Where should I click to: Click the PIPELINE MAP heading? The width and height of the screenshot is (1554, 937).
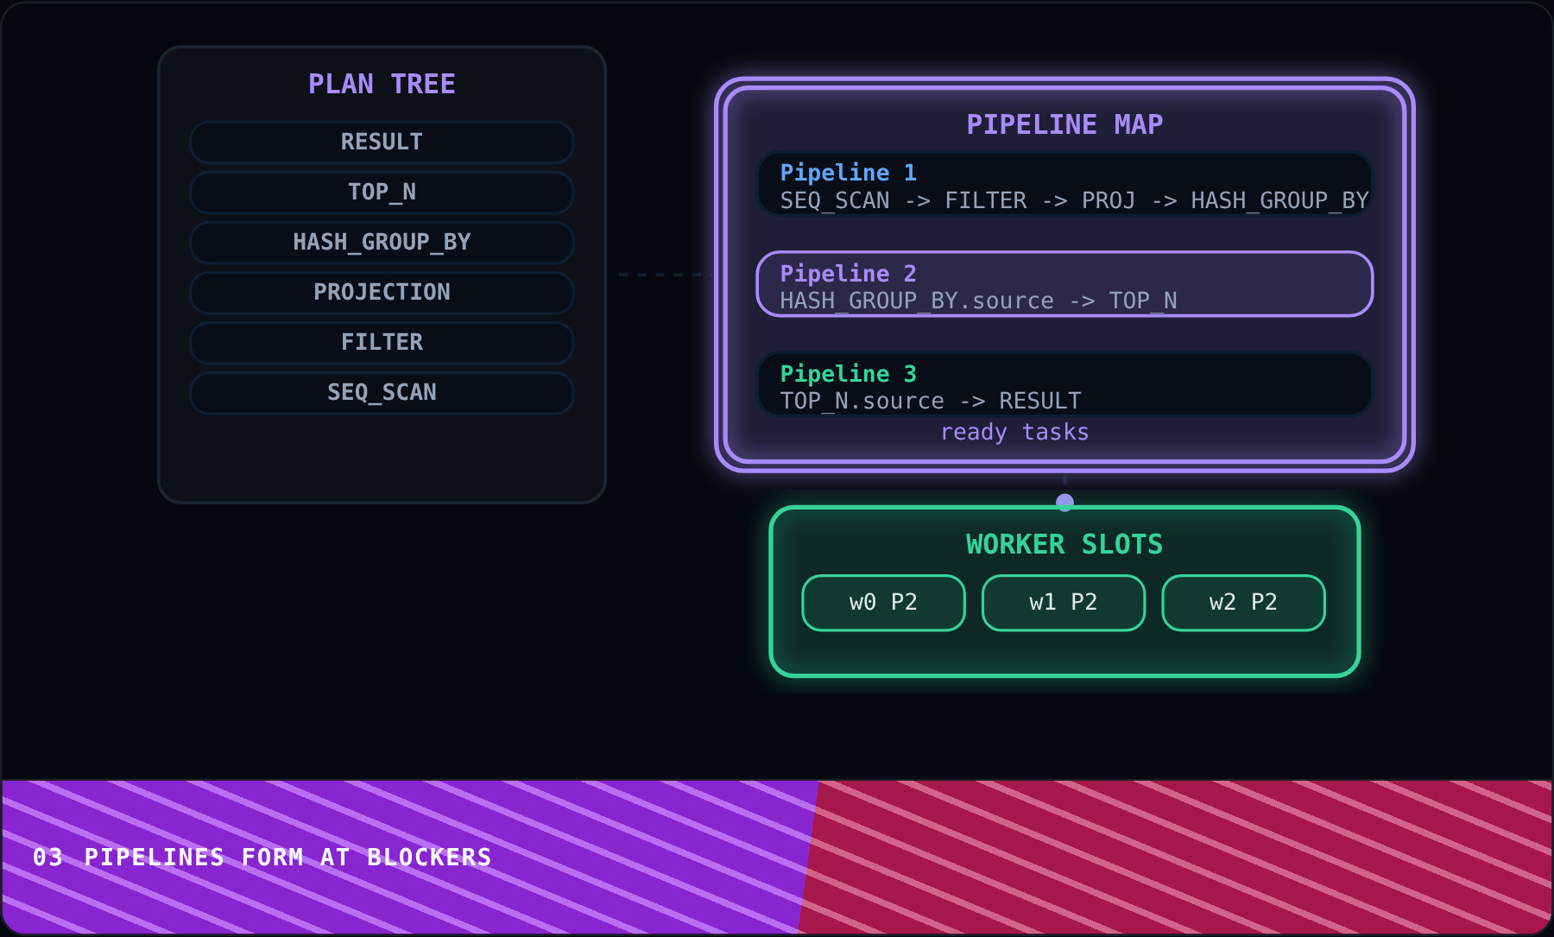point(1064,124)
